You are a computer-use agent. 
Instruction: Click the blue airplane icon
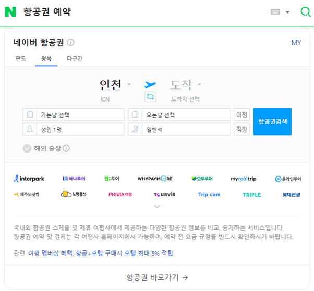point(150,84)
